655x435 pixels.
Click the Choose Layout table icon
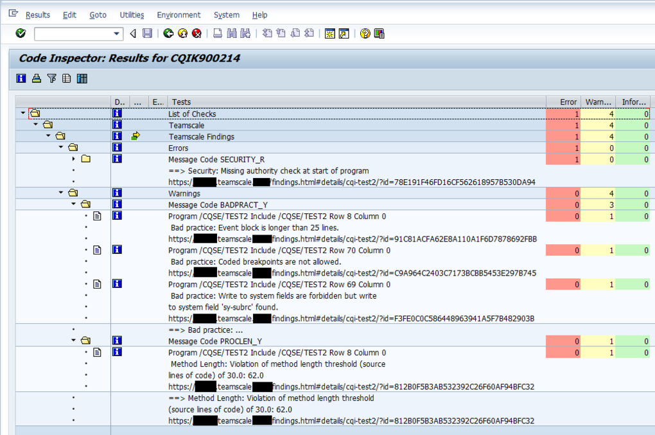pyautogui.click(x=82, y=78)
